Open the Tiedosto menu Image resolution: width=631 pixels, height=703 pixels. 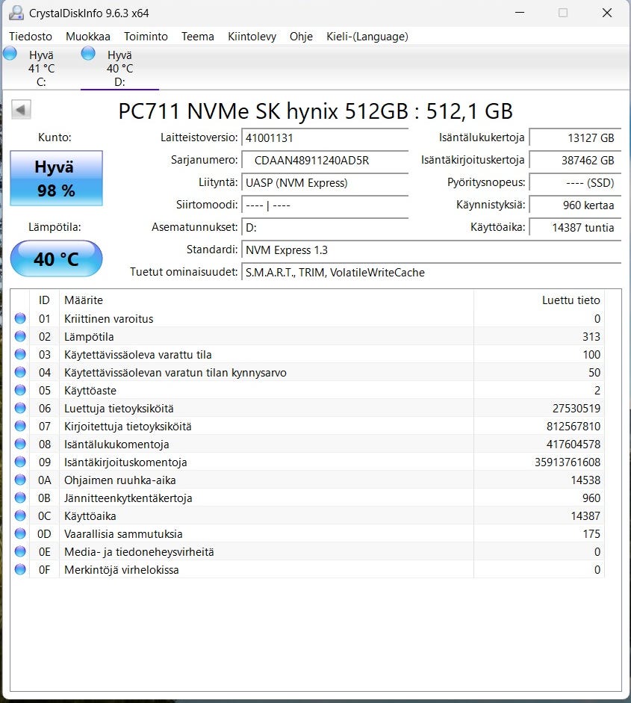(x=31, y=37)
